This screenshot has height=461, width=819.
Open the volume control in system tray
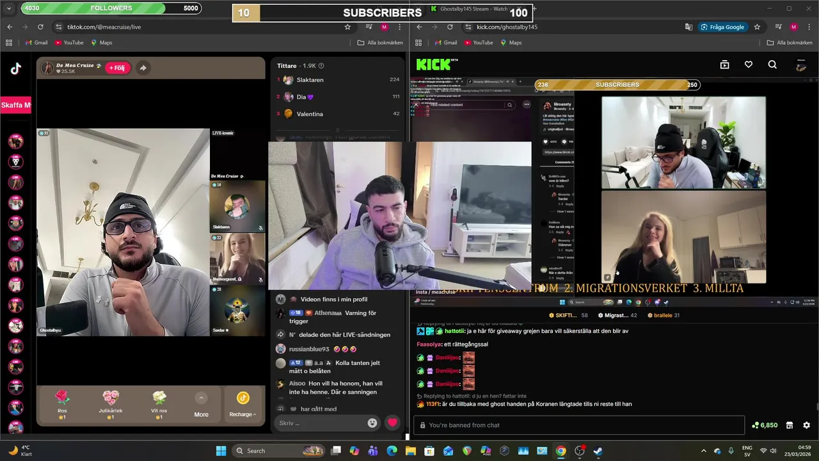coord(773,451)
